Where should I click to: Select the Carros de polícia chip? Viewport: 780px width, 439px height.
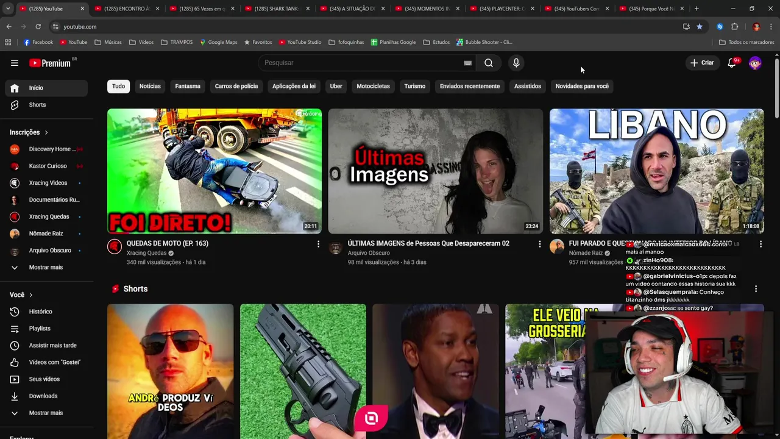pos(236,86)
